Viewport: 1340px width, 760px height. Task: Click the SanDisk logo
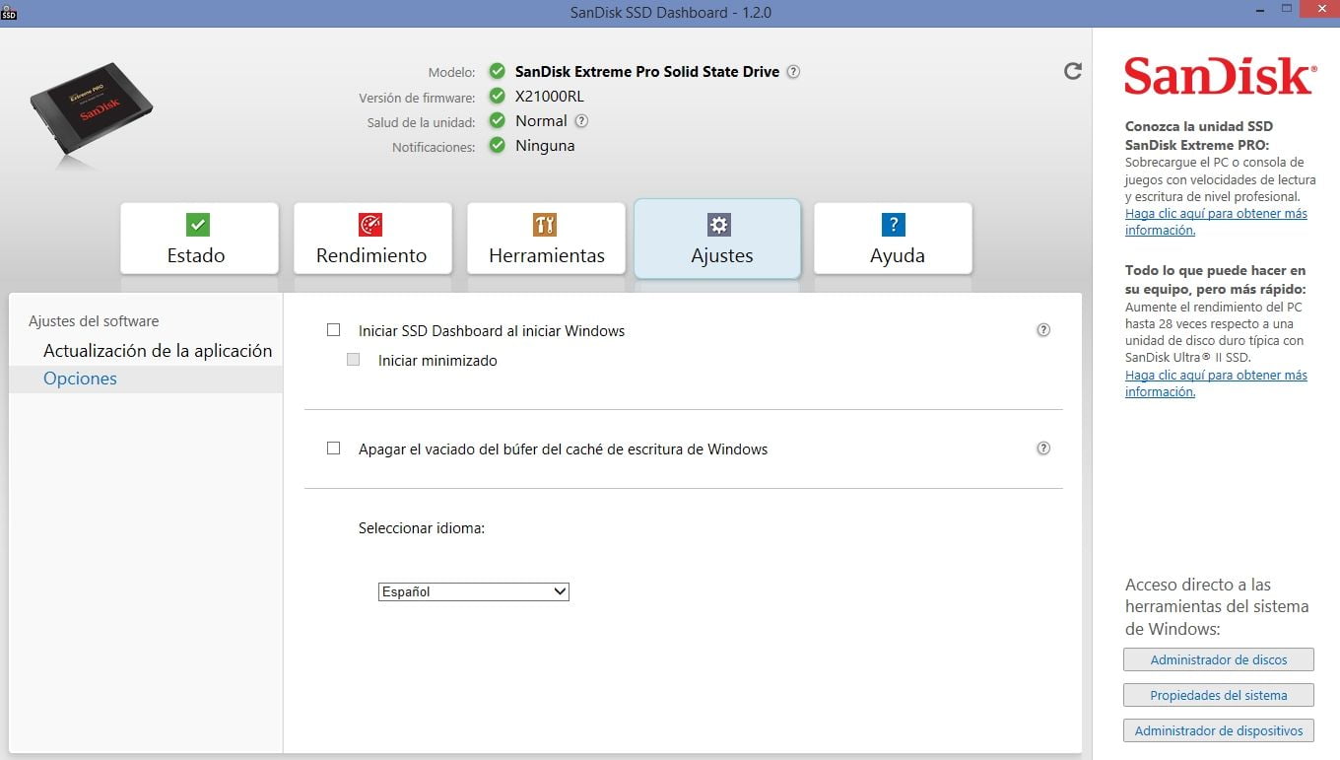(1219, 76)
